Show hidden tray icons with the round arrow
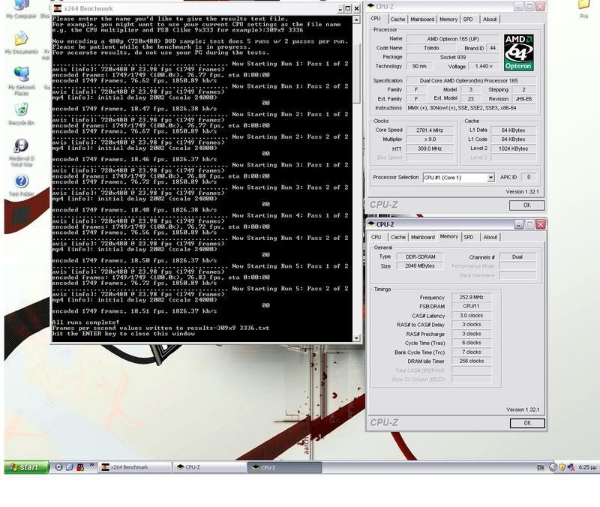The width and height of the screenshot is (600, 507). tap(553, 467)
